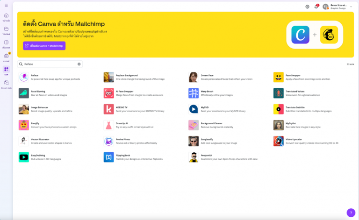The image size is (359, 220).
Task: Expand the account dropdown chevron
Action: (x=351, y=7)
